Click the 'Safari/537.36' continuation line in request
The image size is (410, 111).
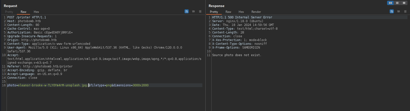19,51
